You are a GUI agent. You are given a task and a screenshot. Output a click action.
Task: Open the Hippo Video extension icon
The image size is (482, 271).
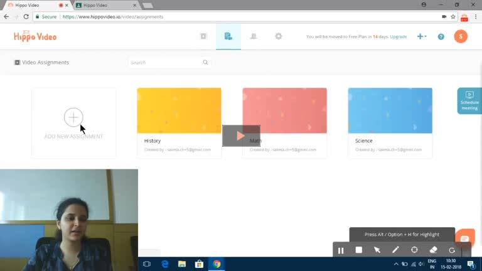464,18
